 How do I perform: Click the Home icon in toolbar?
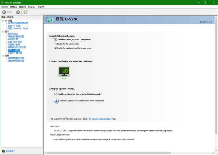pos(26,12)
